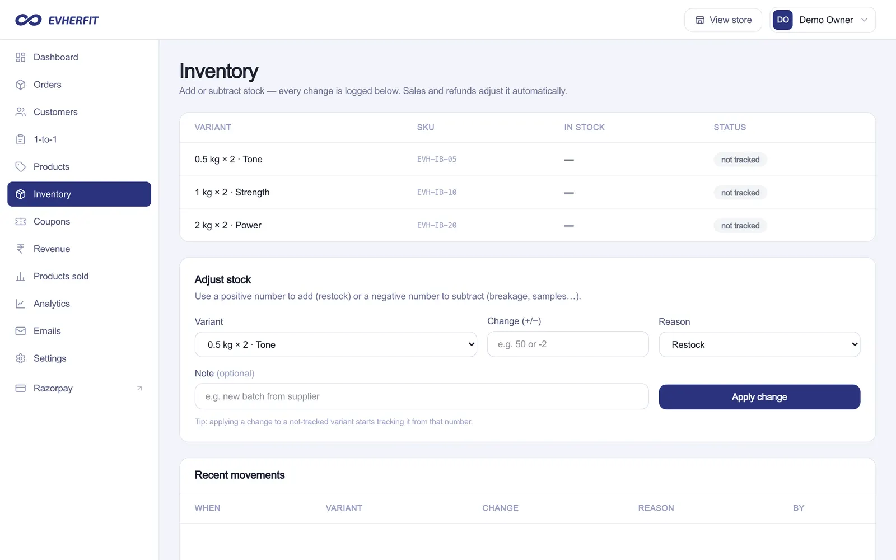Open the Analytics page
Viewport: 896px width, 560px height.
(x=79, y=304)
